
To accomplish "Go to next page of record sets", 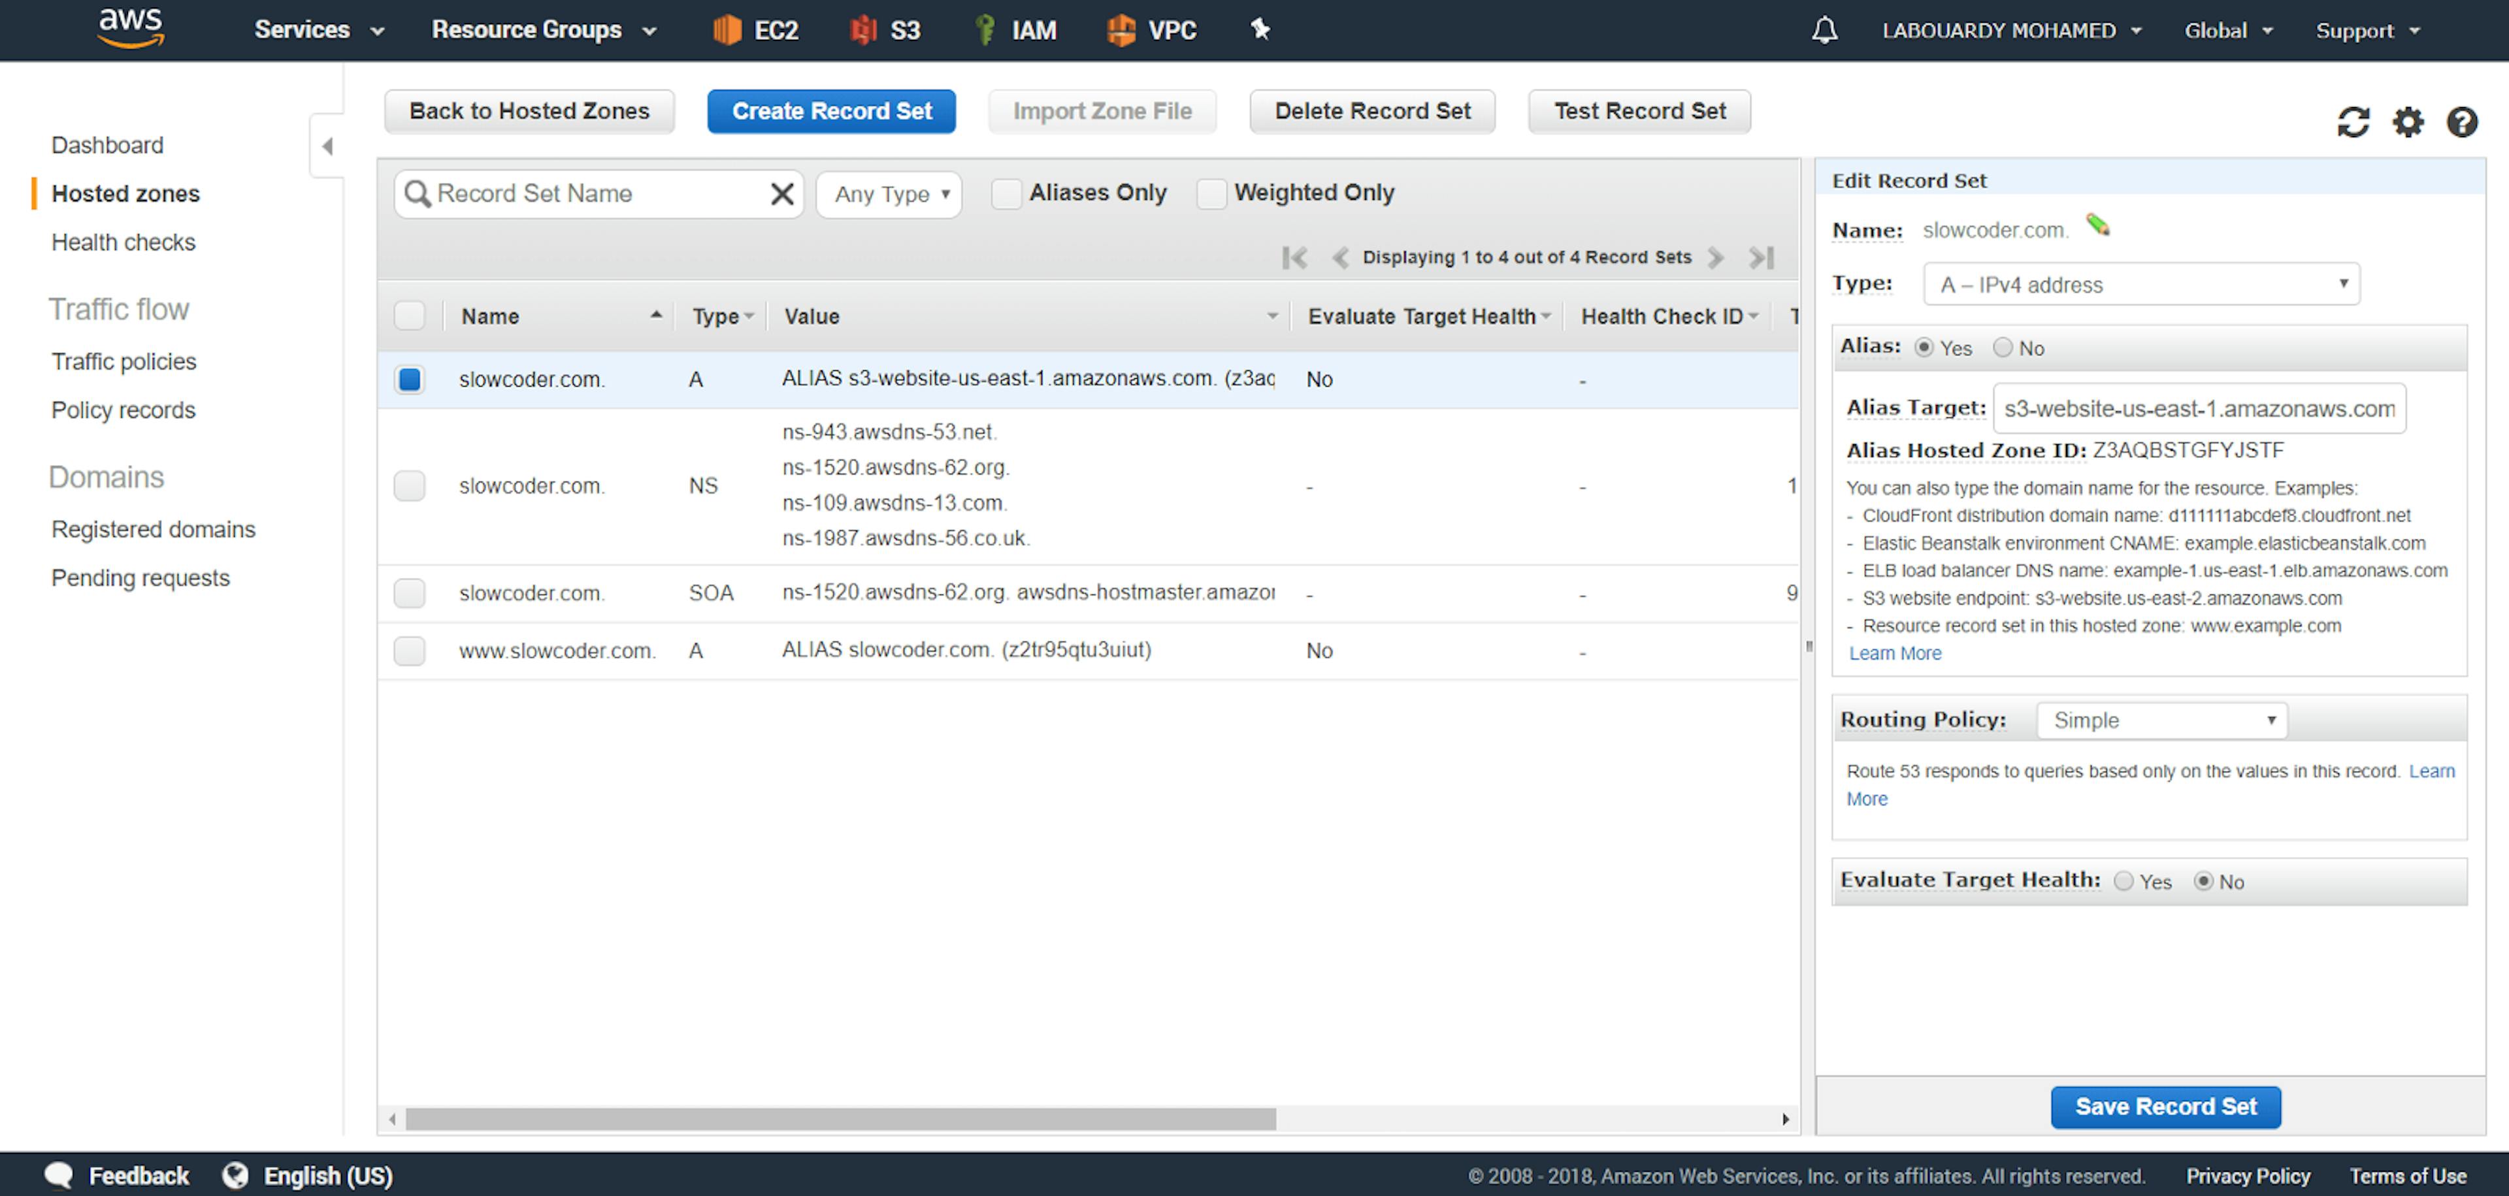I will [1716, 257].
